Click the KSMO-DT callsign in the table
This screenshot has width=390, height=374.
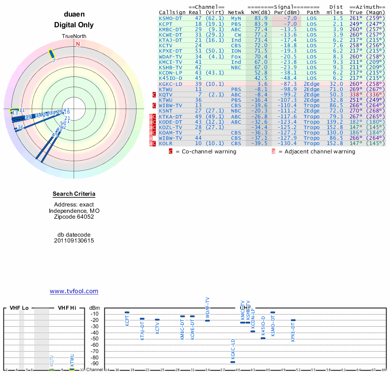(170, 18)
